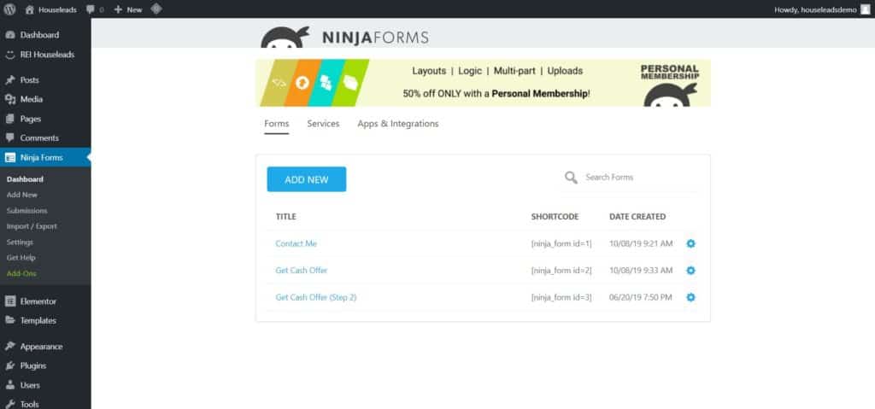Open Ninja Forms Dashboard submenu item
The image size is (875, 409).
pyautogui.click(x=25, y=179)
